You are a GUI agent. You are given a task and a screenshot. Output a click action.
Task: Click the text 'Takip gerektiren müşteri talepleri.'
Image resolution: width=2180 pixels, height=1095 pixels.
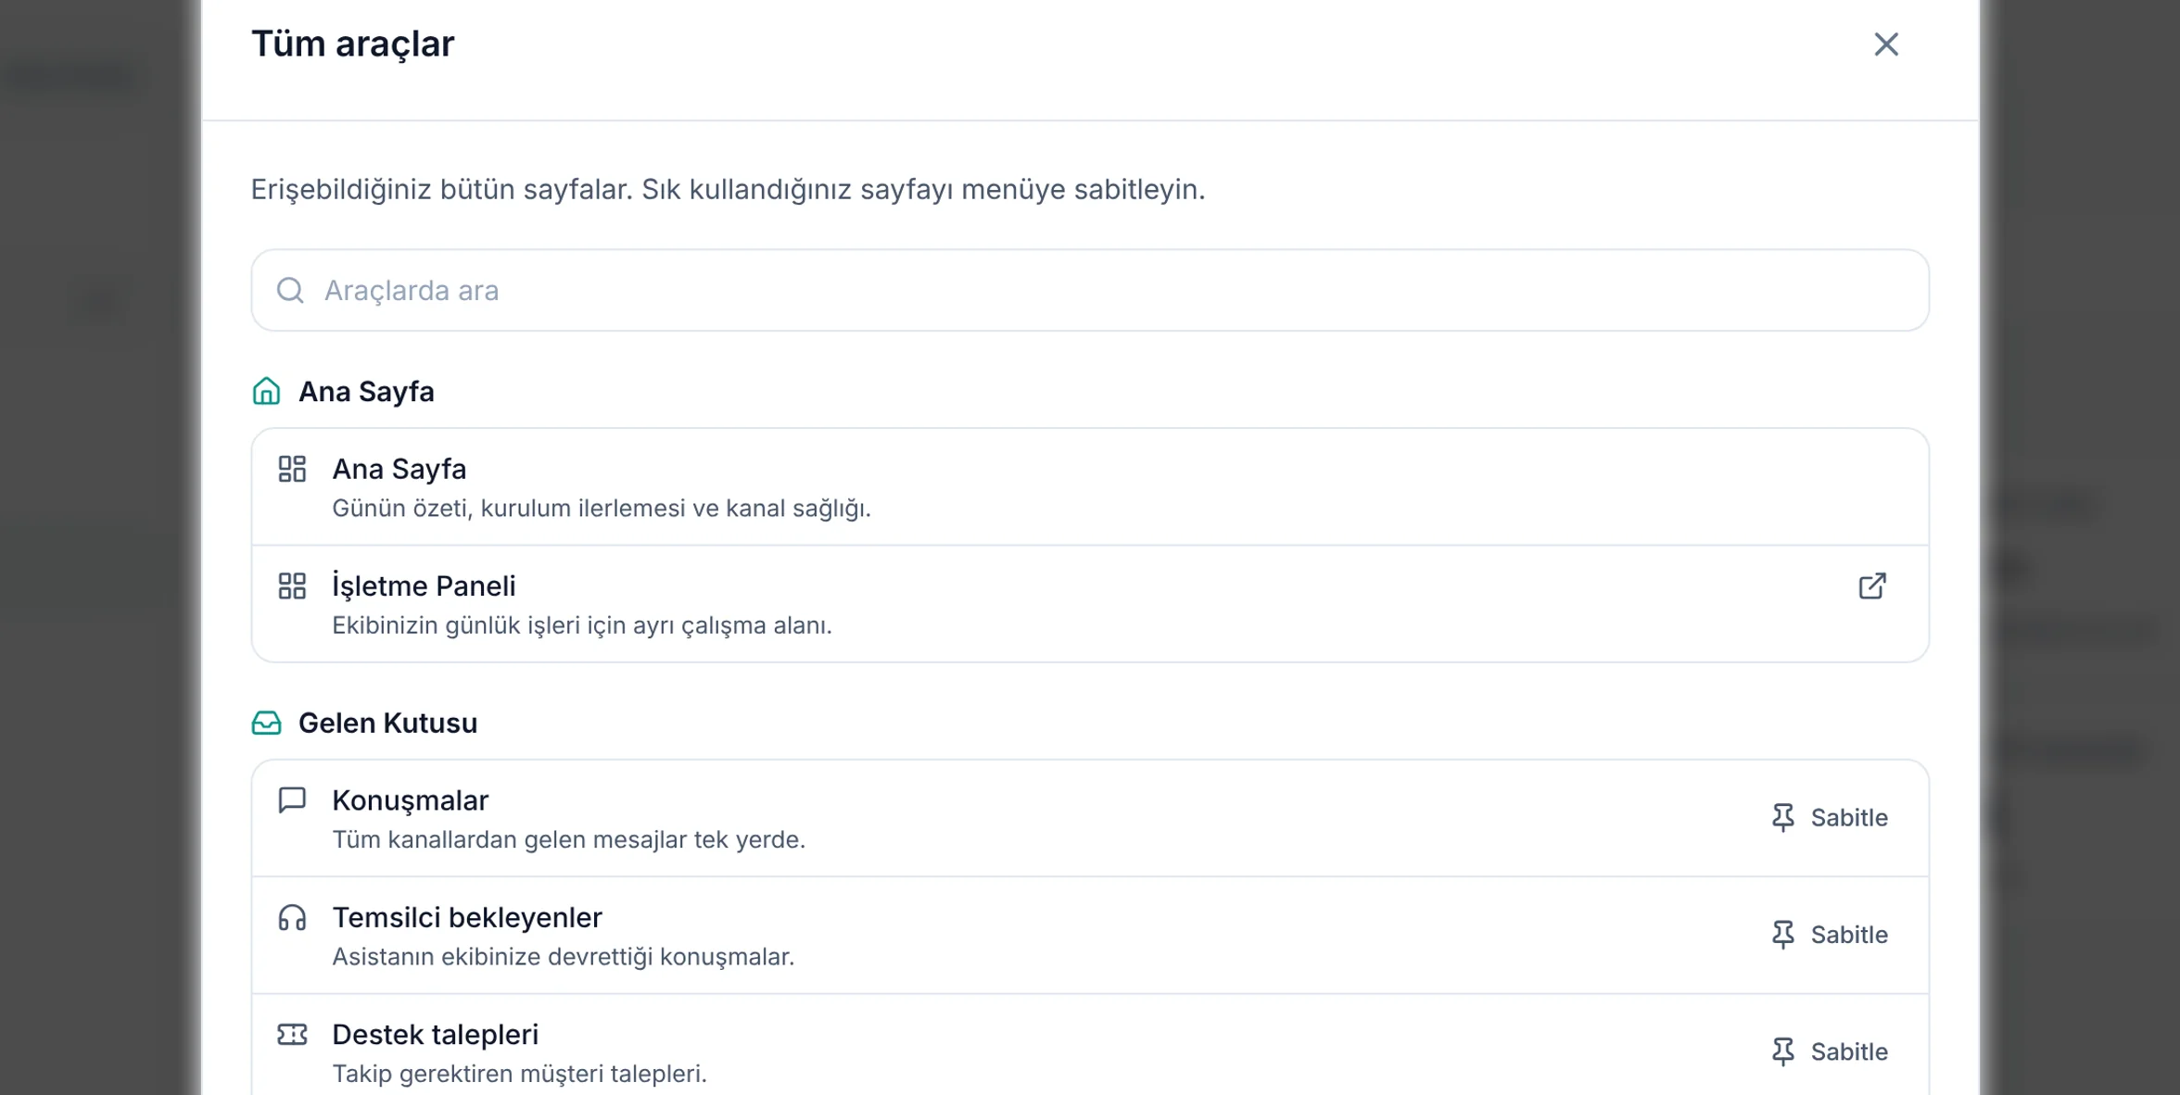520,1074
